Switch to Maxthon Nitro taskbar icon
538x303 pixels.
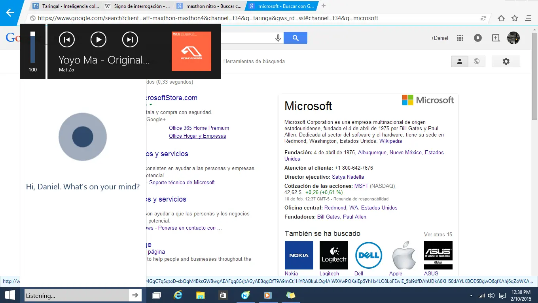[246, 295]
